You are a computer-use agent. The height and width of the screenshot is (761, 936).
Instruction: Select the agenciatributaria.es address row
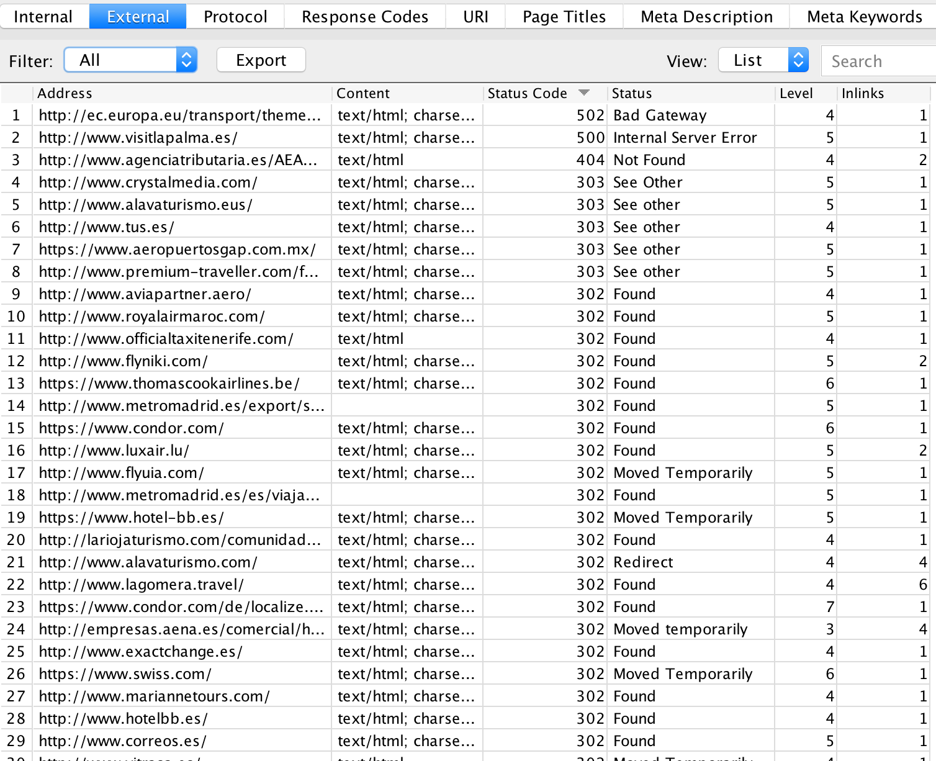(178, 160)
